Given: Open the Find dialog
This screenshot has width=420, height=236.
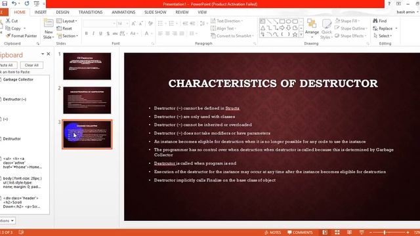Looking at the screenshot, I should click(x=380, y=21).
